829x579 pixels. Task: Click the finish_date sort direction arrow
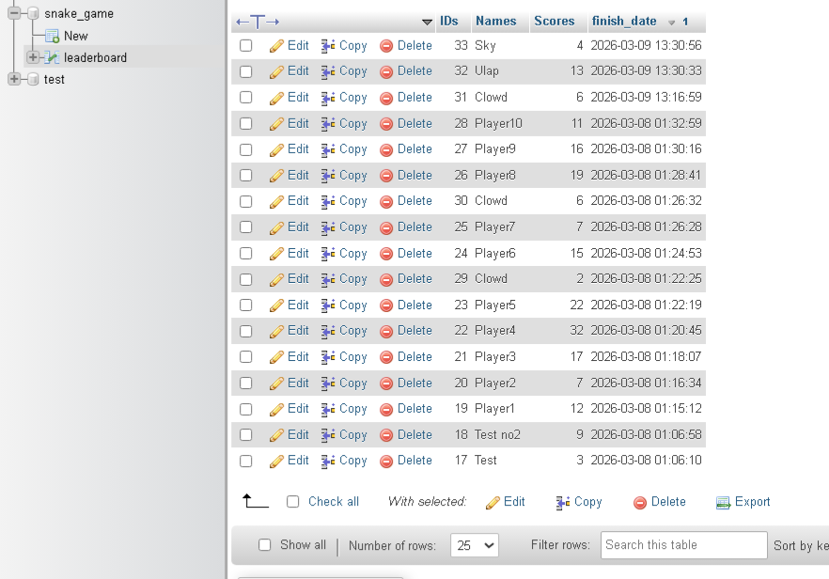pyautogui.click(x=671, y=23)
